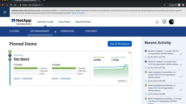This screenshot has width=186, height=104.
Task: Click Add Cluster link
Action: pos(27,78)
